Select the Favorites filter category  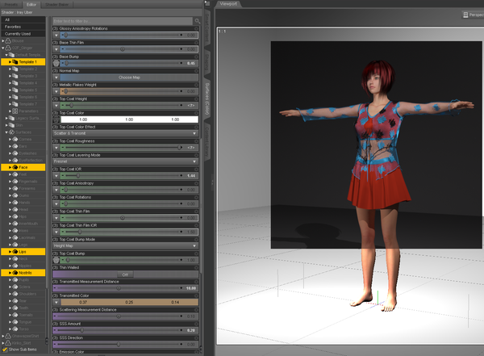[x=23, y=27]
